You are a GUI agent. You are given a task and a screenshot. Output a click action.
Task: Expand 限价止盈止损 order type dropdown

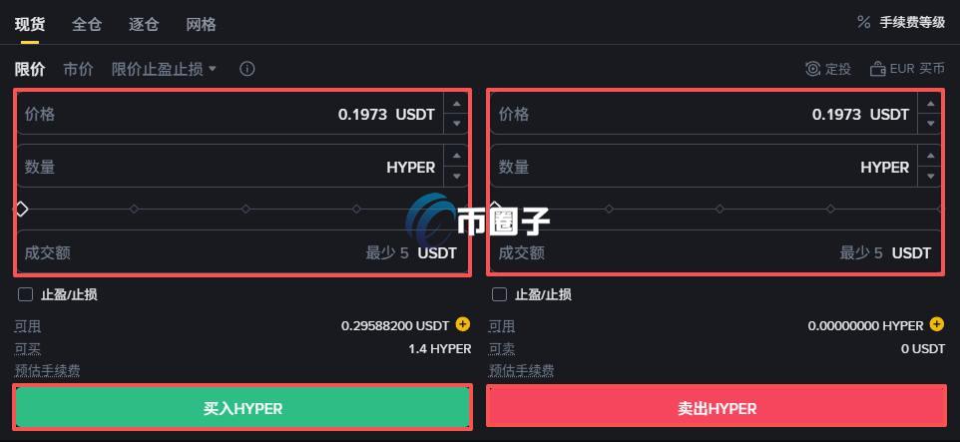pos(164,69)
